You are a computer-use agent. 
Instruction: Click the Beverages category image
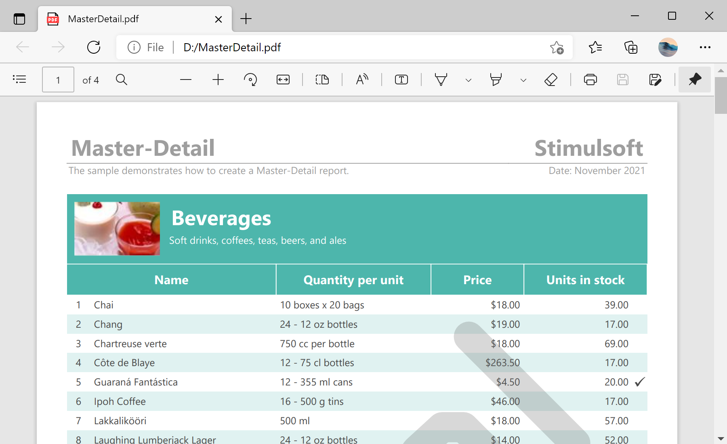(x=117, y=228)
